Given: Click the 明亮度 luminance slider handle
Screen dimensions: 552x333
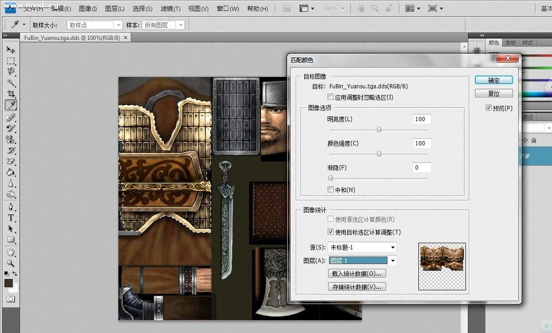Looking at the screenshot, I should pyautogui.click(x=379, y=129).
